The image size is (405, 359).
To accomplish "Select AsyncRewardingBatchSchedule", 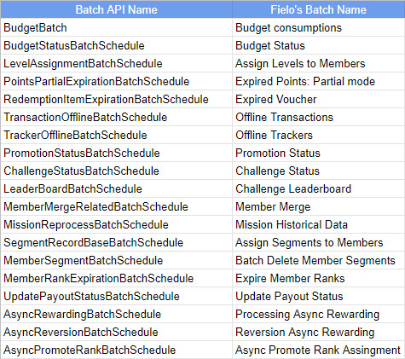I will click(82, 315).
